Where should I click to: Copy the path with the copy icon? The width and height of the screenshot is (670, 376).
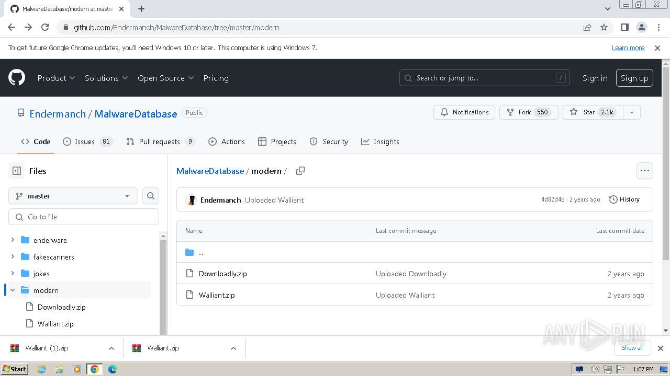click(x=300, y=171)
